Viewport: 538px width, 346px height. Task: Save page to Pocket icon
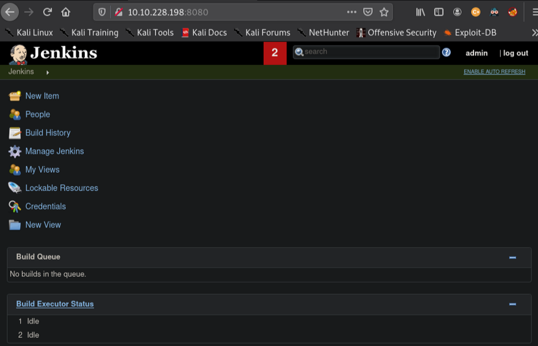tap(368, 12)
